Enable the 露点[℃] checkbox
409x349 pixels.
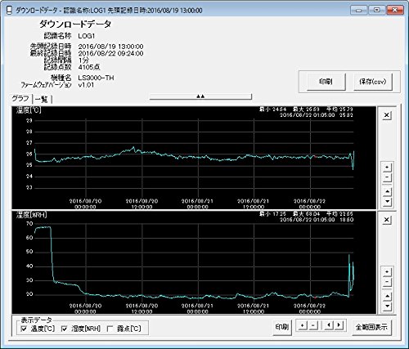coord(110,329)
